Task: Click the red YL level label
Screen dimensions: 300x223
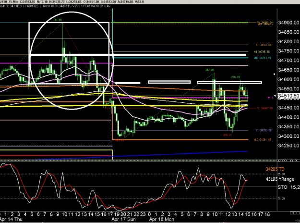Action: pos(265,108)
